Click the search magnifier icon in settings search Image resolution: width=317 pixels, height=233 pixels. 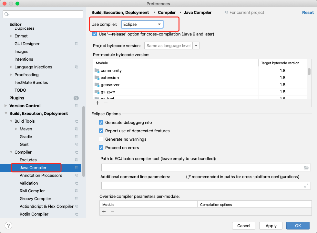click(x=7, y=14)
